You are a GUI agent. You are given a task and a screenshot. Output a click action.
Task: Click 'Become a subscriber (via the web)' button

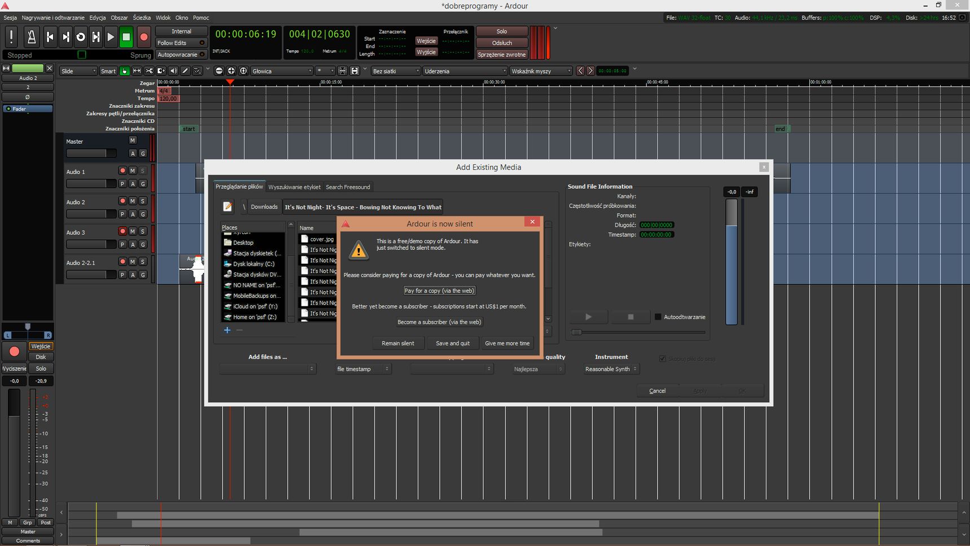click(439, 322)
